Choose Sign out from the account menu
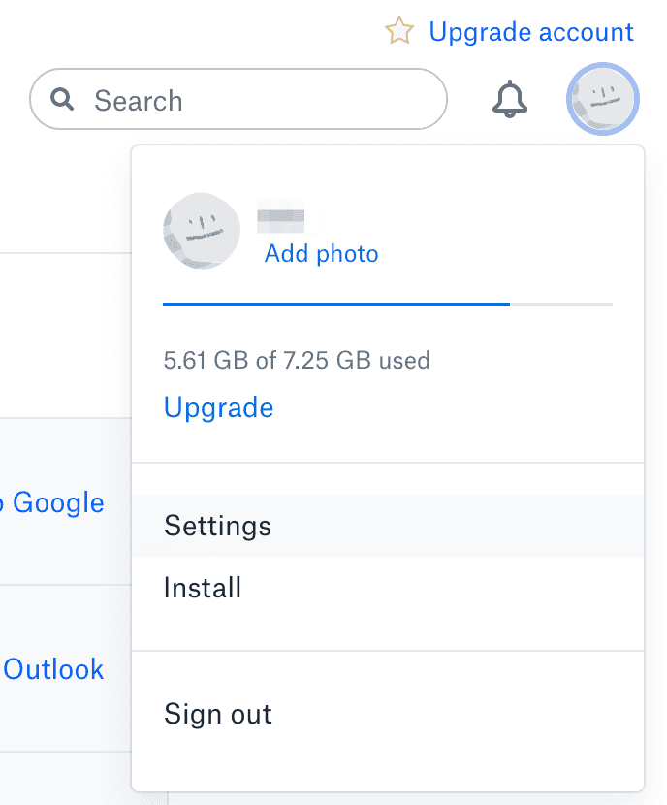The width and height of the screenshot is (667, 805). [x=218, y=715]
